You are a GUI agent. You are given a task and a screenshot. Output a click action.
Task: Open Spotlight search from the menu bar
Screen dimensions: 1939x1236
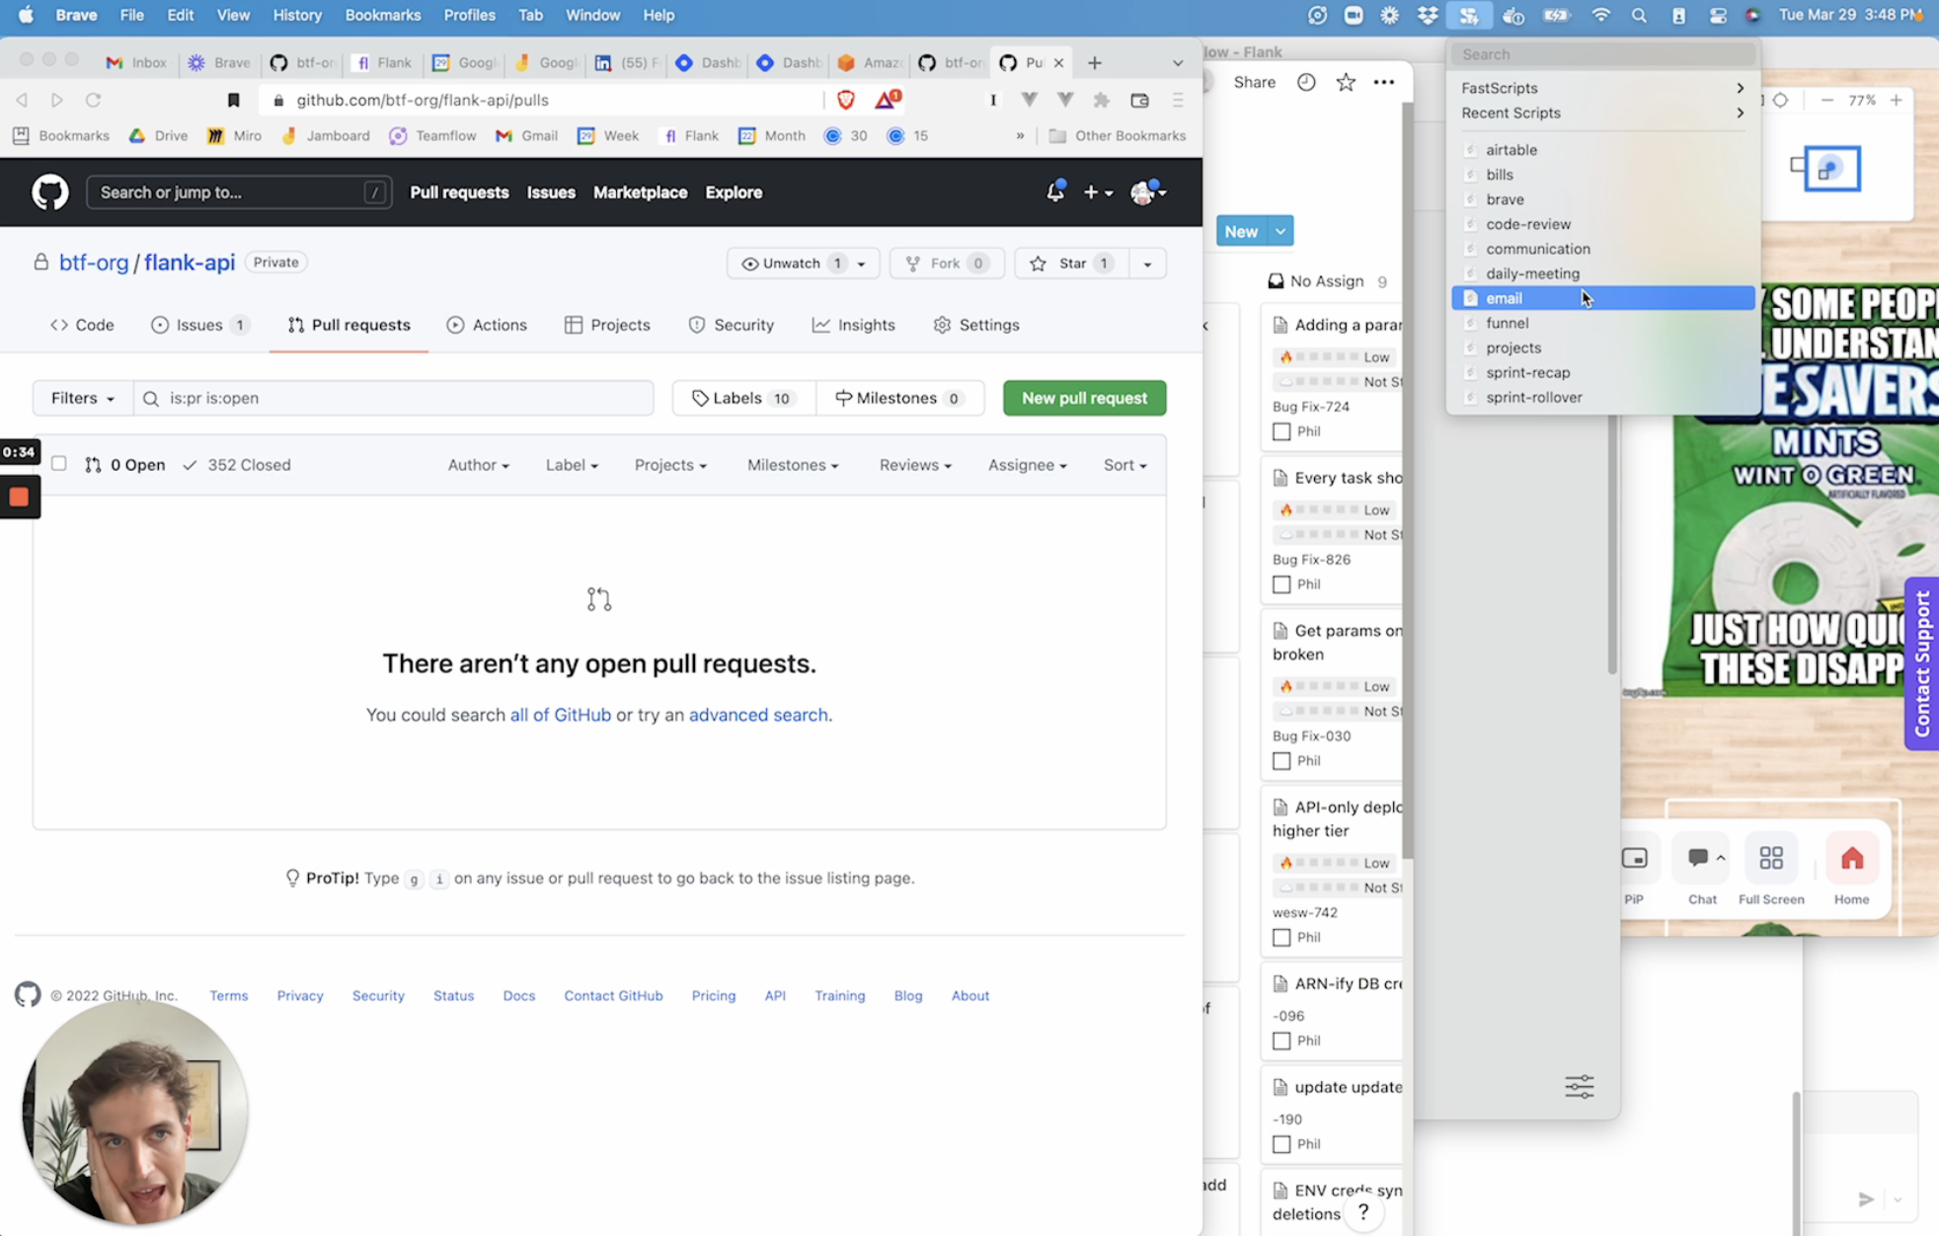click(x=1638, y=15)
